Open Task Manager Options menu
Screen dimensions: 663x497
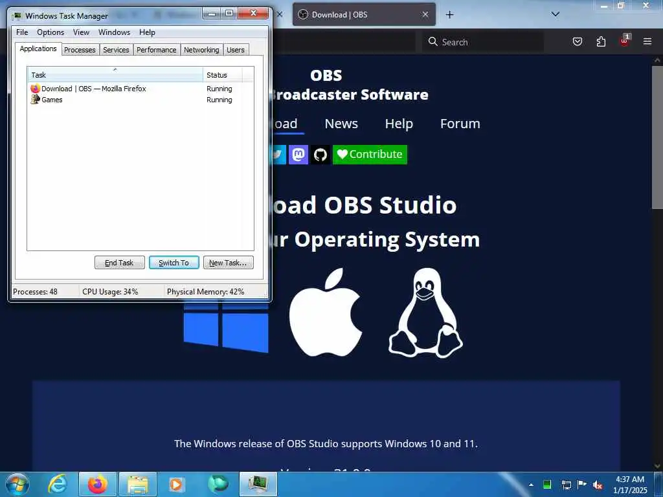pos(51,32)
